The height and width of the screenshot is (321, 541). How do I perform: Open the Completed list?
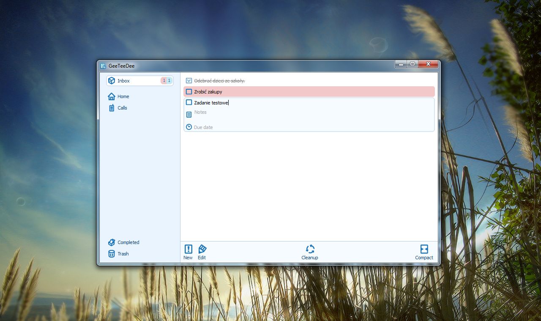coord(123,242)
